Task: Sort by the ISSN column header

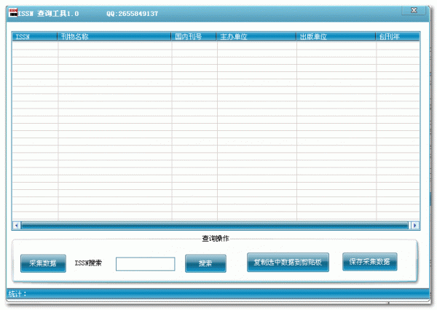Action: [x=34, y=36]
